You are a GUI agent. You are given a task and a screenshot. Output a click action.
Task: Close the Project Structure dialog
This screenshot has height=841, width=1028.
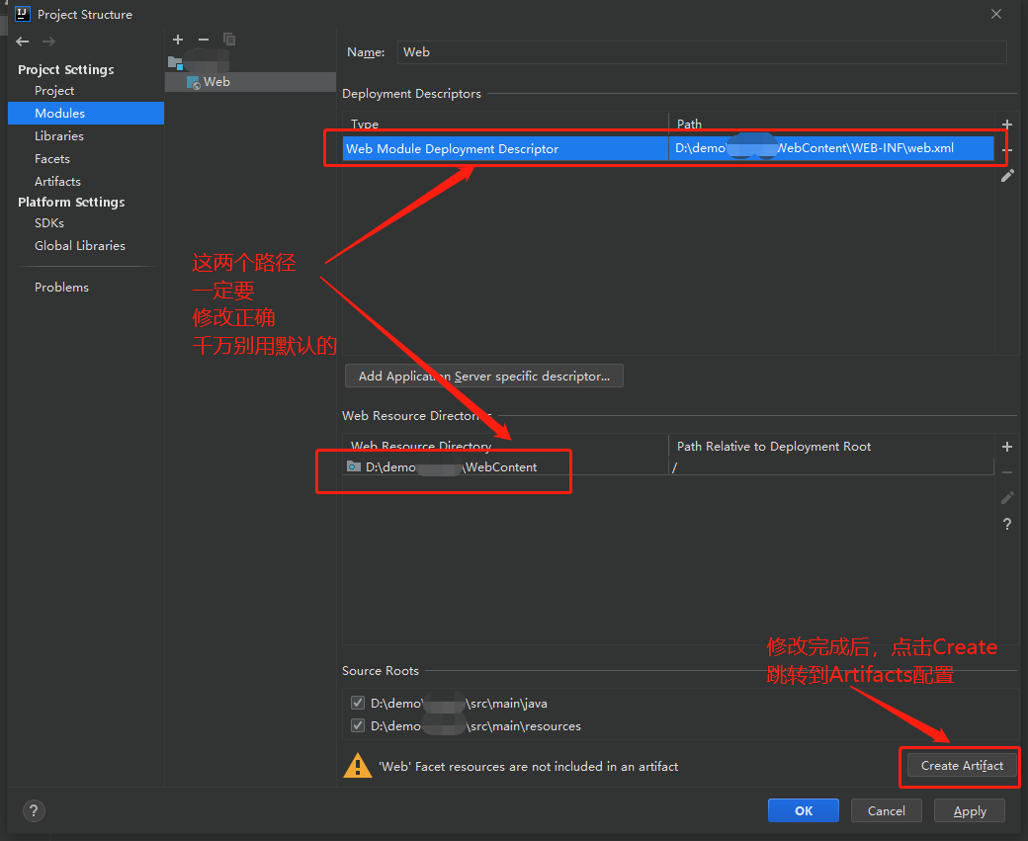[996, 14]
